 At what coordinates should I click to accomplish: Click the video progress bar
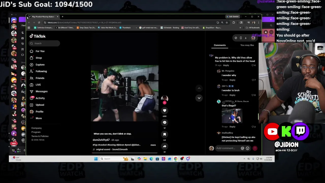pos(125,153)
